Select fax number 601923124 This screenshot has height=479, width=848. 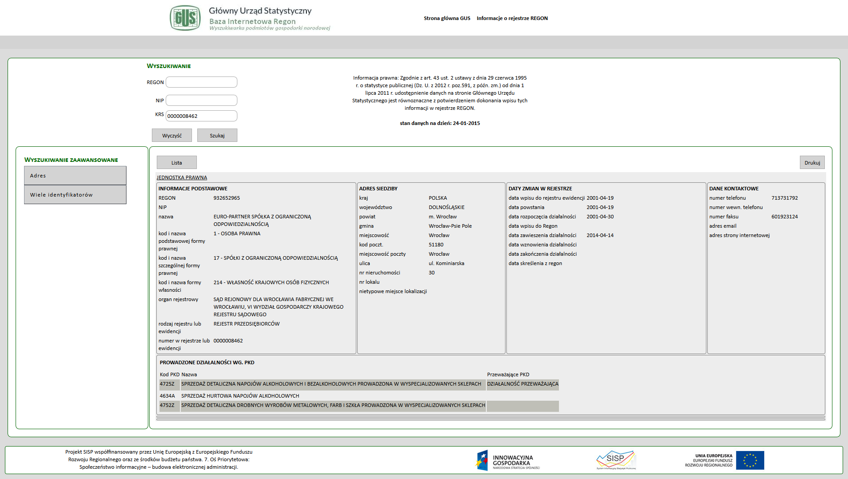coord(785,217)
